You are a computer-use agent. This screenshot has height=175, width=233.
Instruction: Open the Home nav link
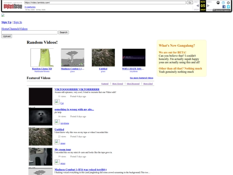pyautogui.click(x=5, y=29)
